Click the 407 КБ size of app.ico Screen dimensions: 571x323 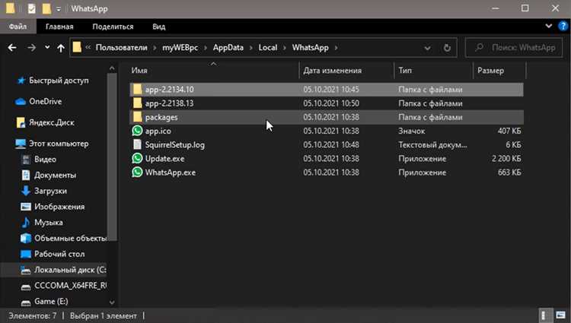509,131
